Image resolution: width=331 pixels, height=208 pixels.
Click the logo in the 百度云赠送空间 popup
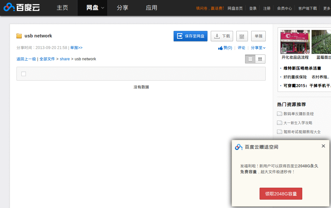pos(239,147)
